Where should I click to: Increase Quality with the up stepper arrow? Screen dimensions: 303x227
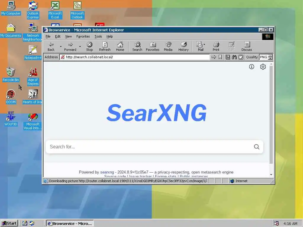(270, 56)
